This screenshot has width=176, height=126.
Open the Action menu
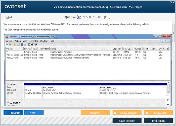18,41
